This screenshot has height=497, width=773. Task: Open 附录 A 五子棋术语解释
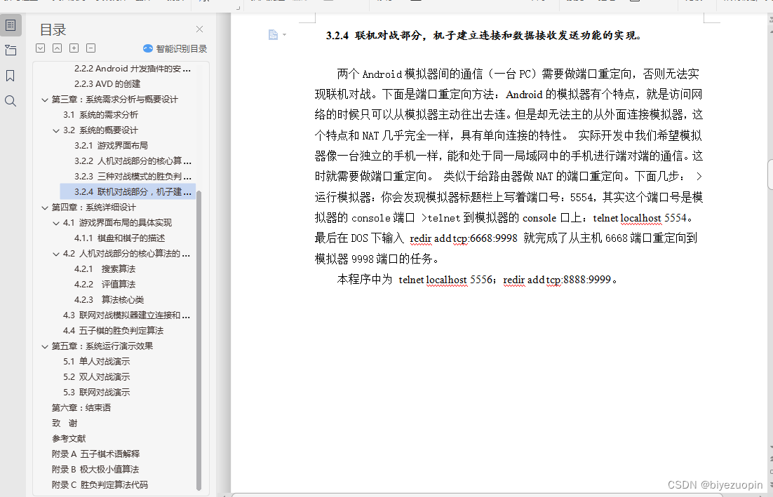click(95, 454)
